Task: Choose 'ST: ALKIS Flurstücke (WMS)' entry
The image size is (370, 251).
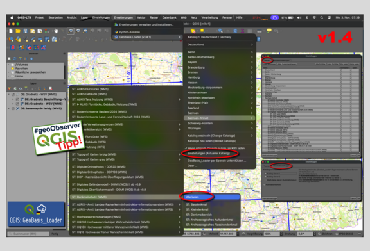Action: click(127, 89)
